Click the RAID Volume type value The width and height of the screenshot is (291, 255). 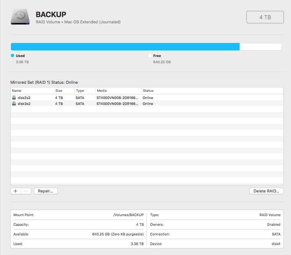coord(270,215)
